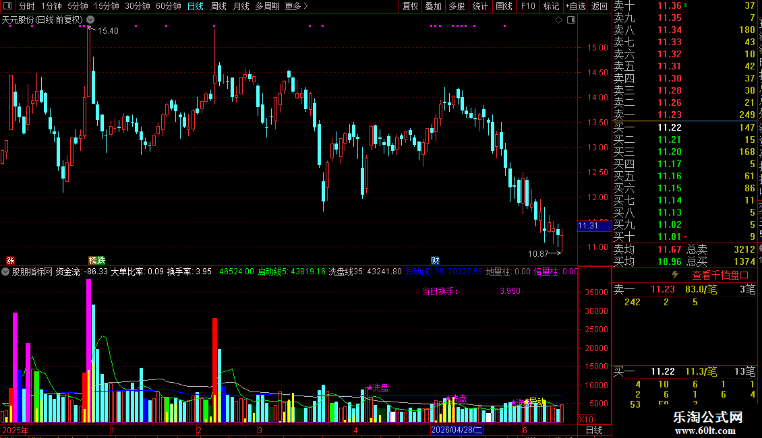Click the 2025年 timeline label

click(15, 430)
